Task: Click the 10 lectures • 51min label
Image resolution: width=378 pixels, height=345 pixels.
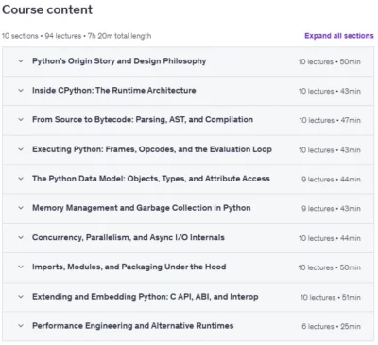Action: 331,297
